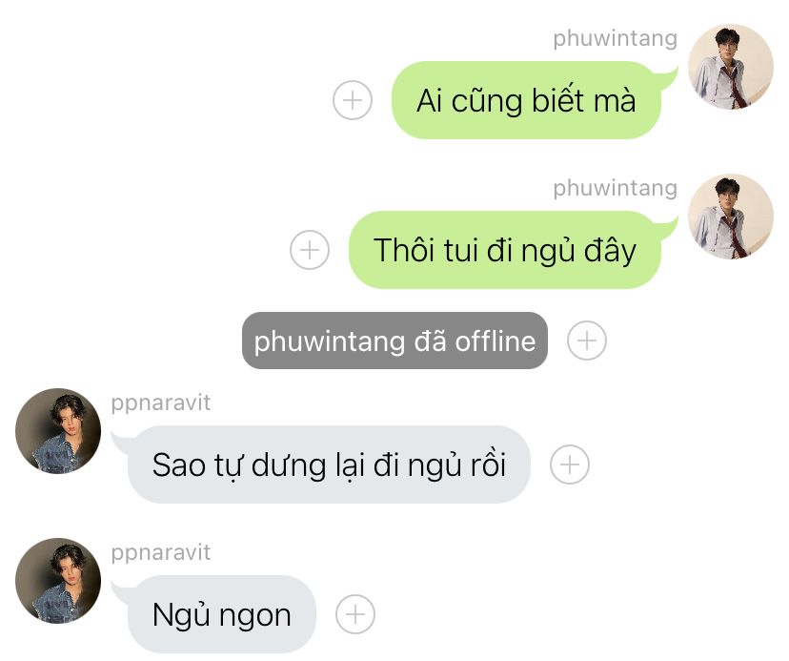Click plus icon beside 'Sao tự dưng lại đi ngủ rồi'

click(x=570, y=465)
